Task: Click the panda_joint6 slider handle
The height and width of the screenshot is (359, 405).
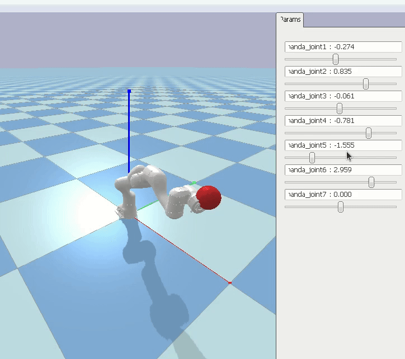Action: tap(371, 182)
